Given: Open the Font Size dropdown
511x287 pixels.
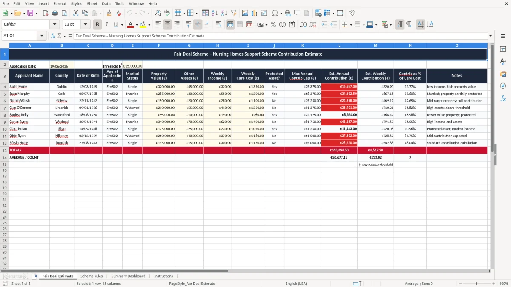Looking at the screenshot, I should click(x=85, y=25).
